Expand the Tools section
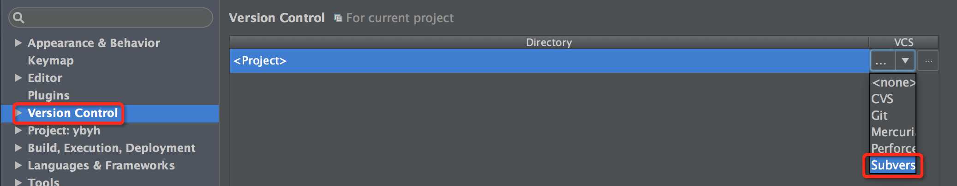The height and width of the screenshot is (186, 957). pyautogui.click(x=18, y=181)
